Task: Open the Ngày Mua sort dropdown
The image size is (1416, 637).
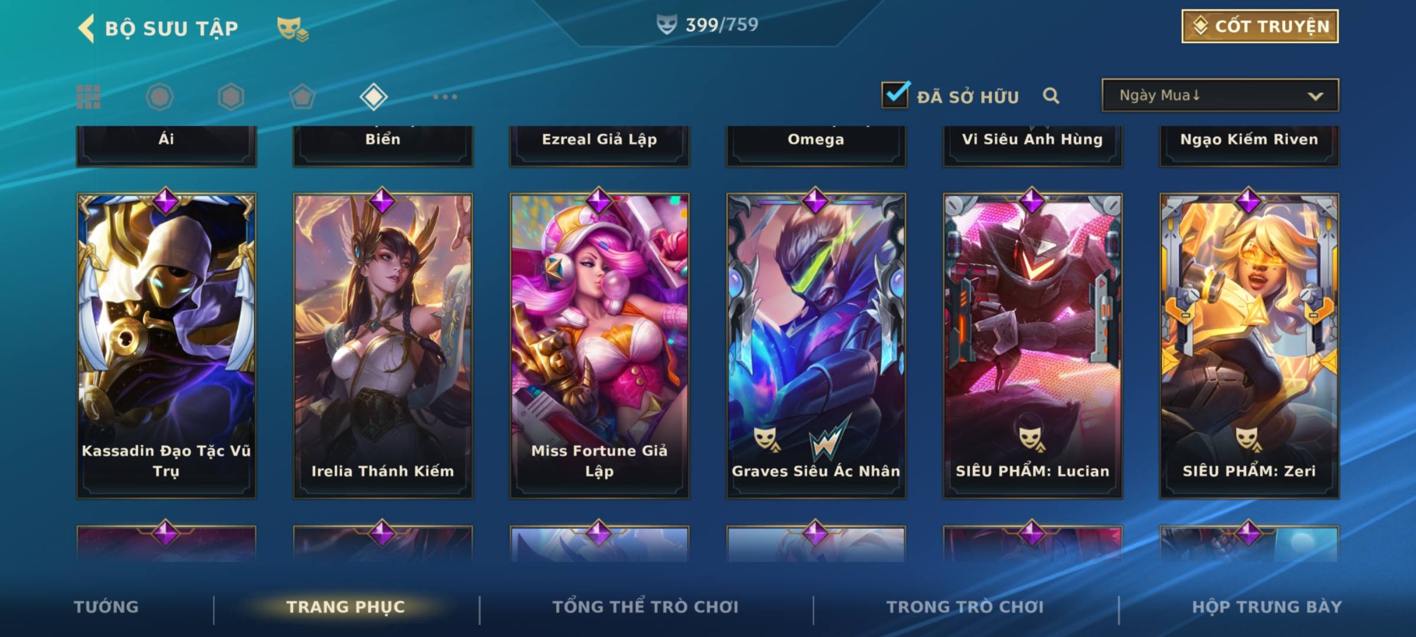Action: pos(1220,95)
